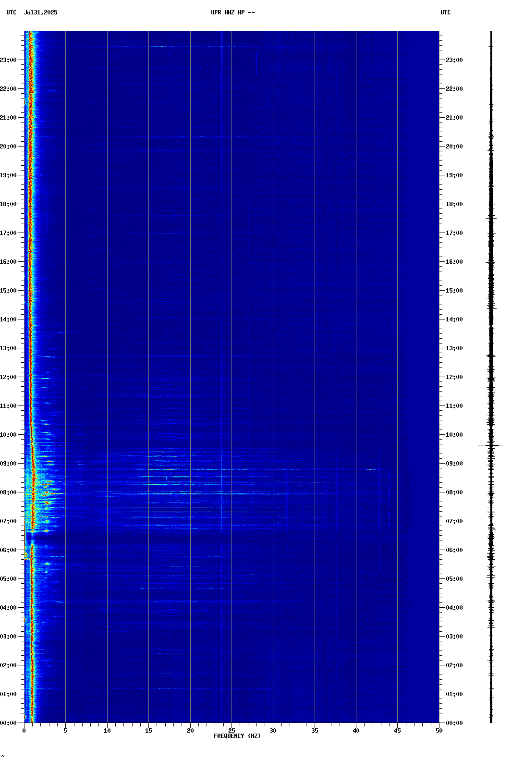The height and width of the screenshot is (761, 512).
Task: Click the left axis 09:00 time label
Action: pyautogui.click(x=9, y=464)
